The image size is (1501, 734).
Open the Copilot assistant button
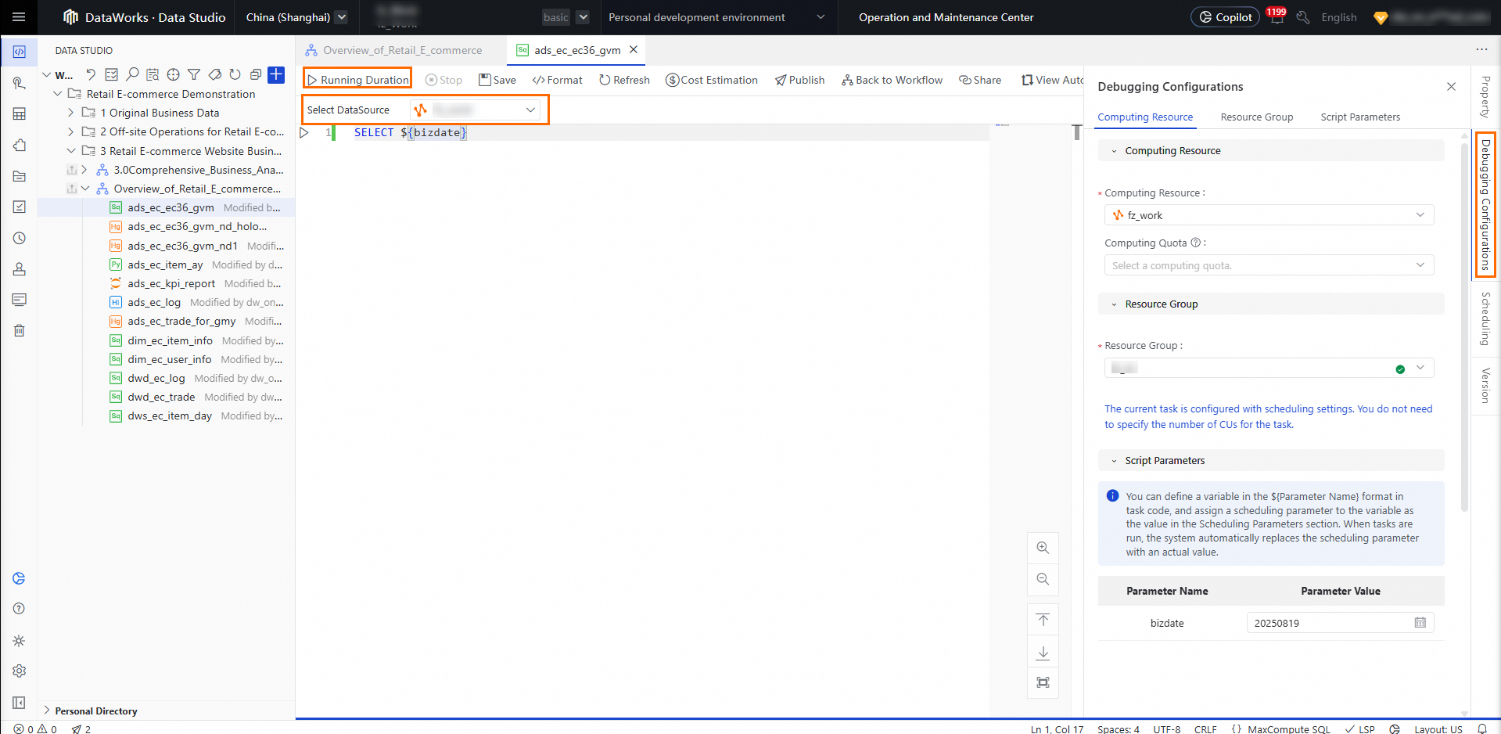(1225, 16)
